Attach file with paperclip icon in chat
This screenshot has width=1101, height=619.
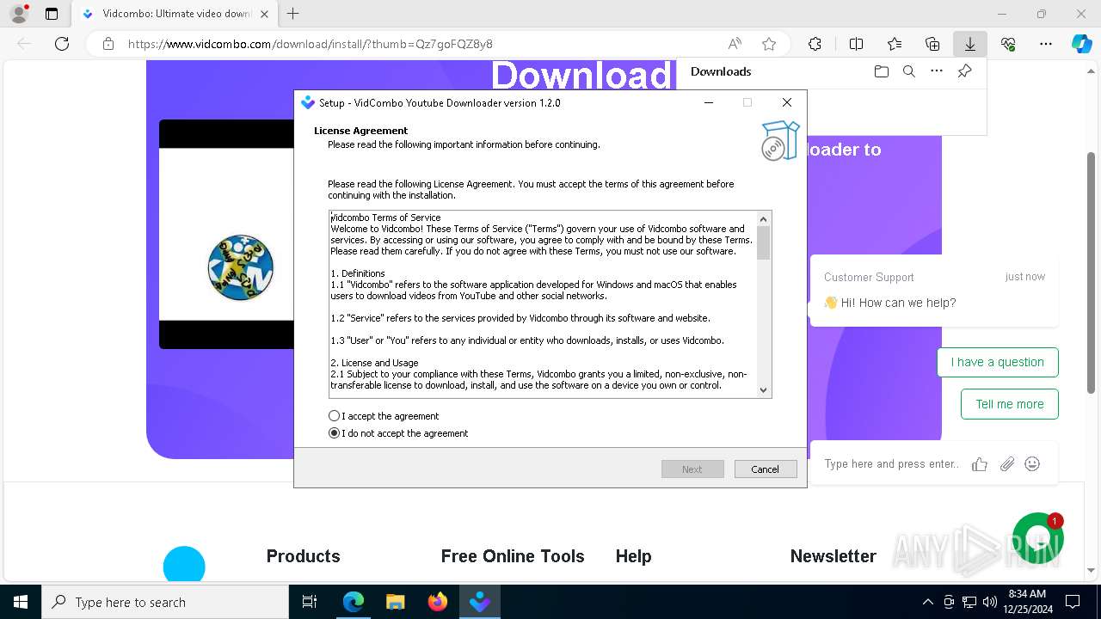tap(1007, 464)
